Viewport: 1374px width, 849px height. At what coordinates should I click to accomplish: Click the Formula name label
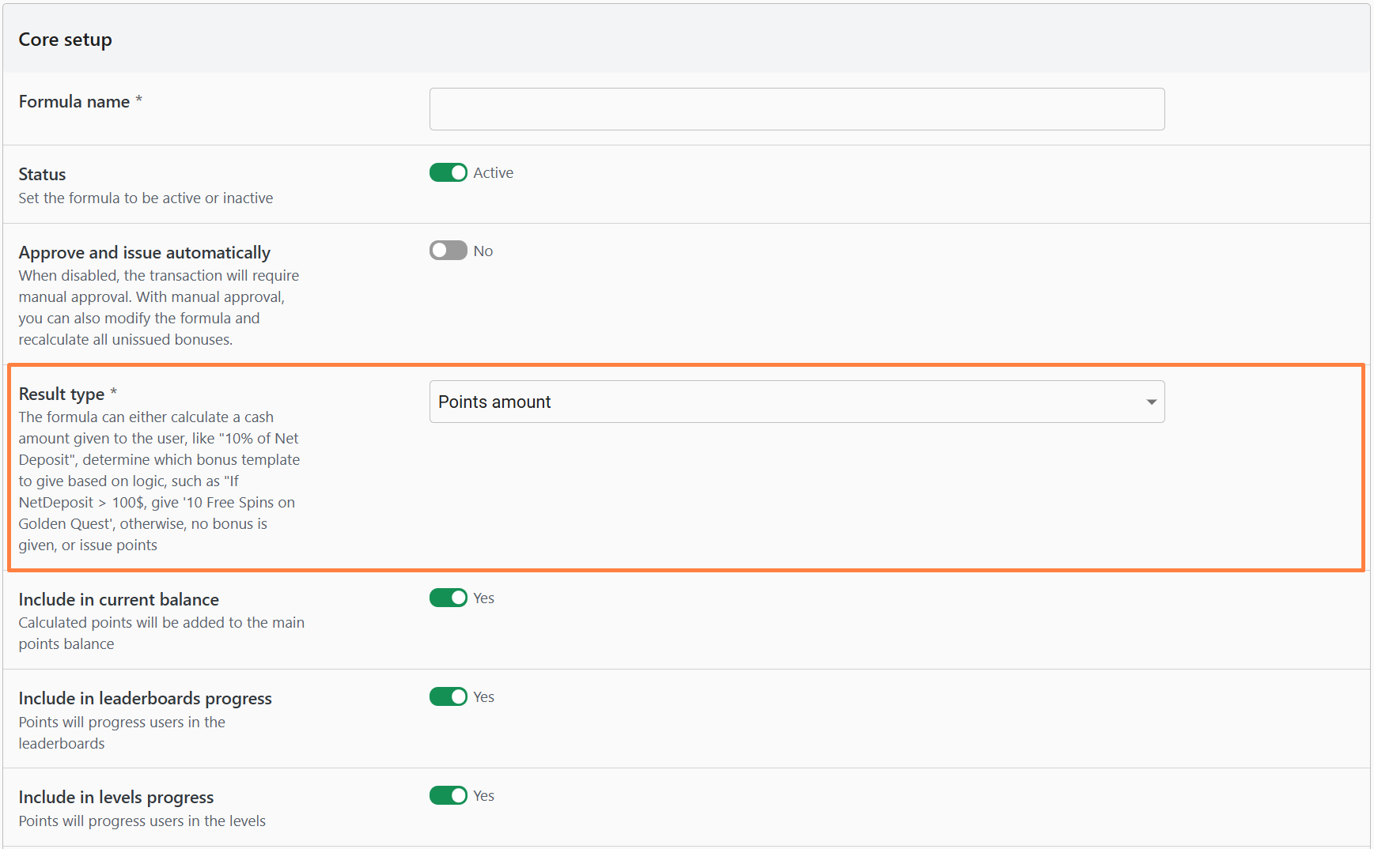74,102
